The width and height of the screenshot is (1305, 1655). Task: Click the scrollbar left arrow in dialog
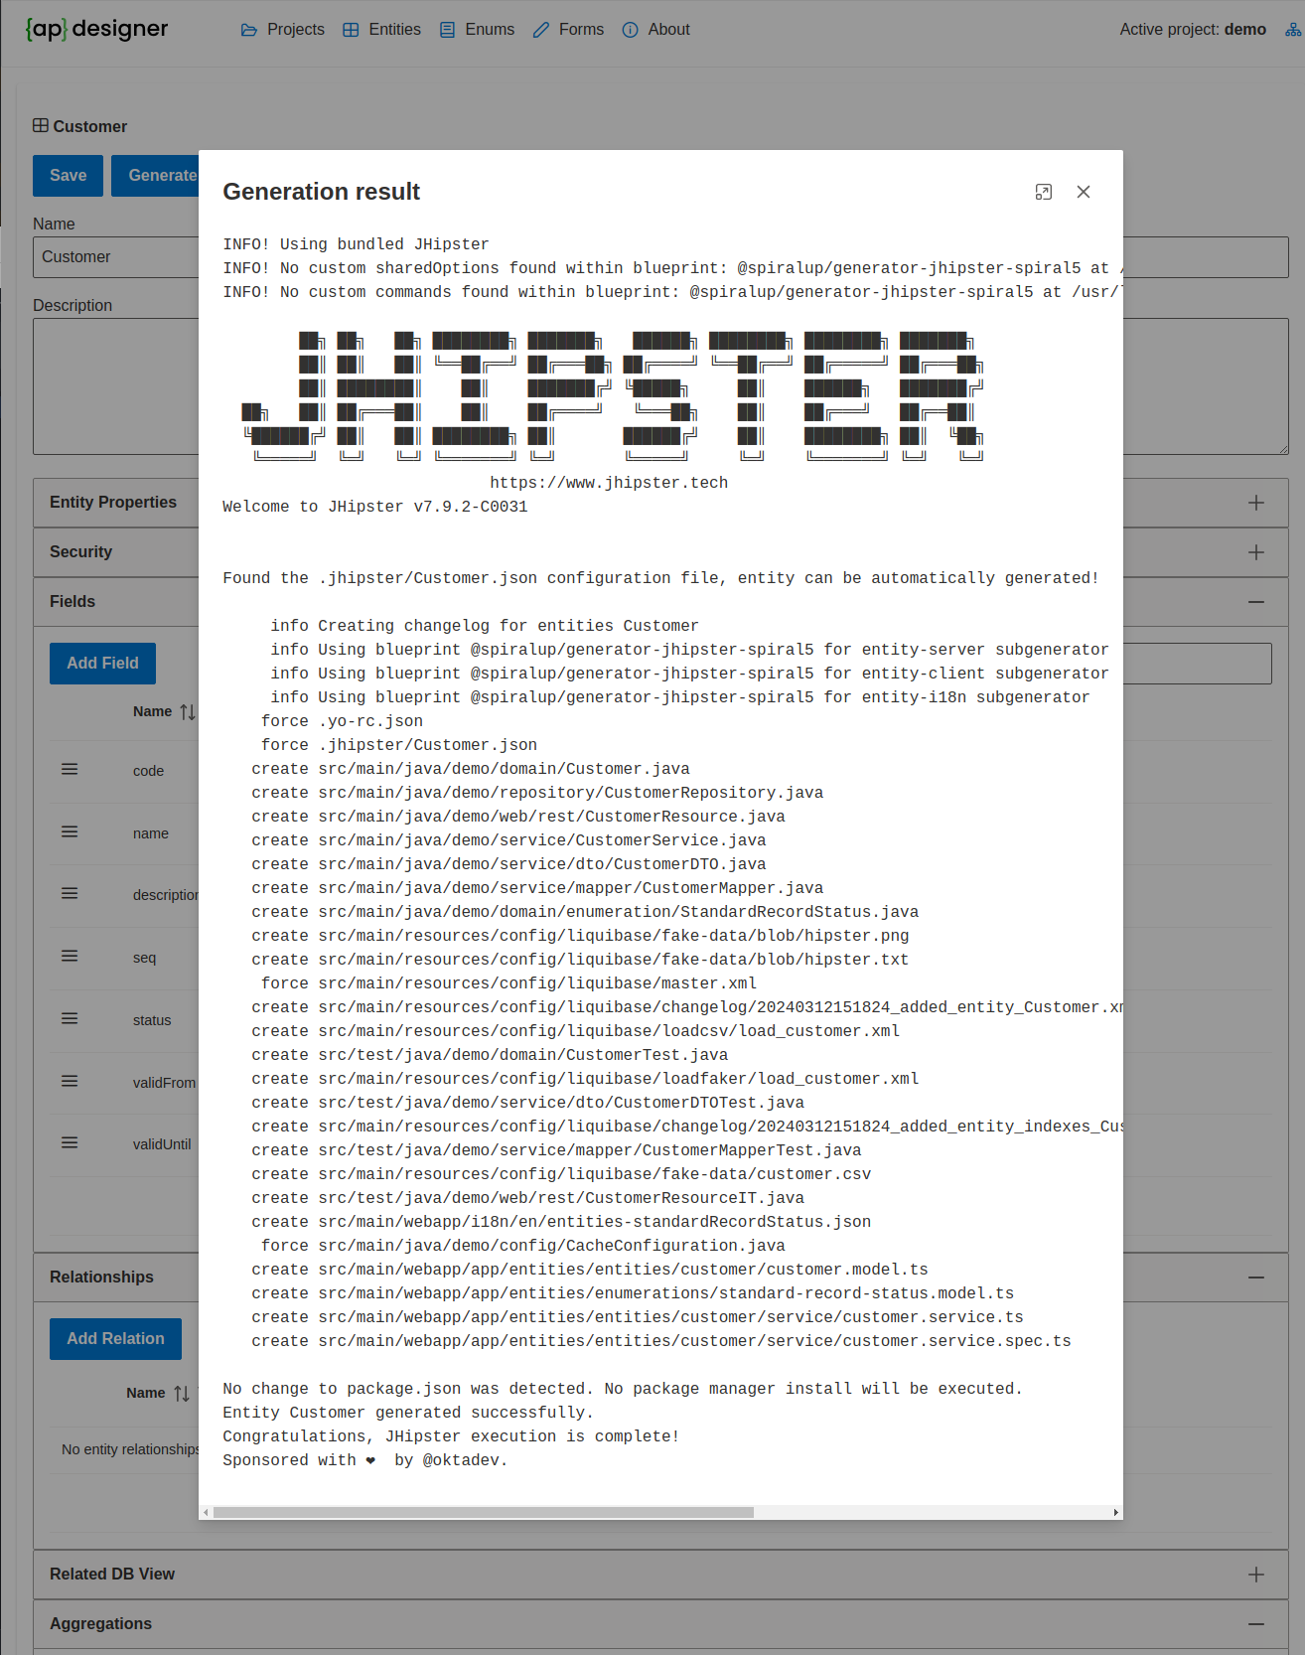point(206,1512)
